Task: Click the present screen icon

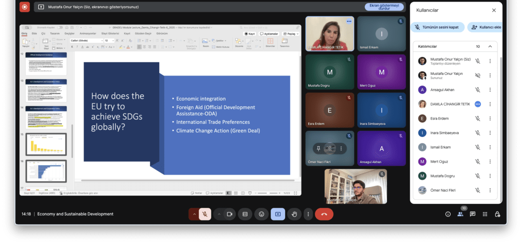Action: [278, 214]
